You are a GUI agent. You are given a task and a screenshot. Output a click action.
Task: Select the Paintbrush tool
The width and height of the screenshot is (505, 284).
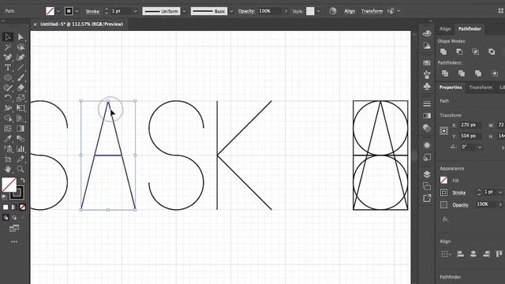[21, 77]
